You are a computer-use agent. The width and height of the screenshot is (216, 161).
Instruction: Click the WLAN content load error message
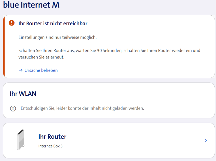pos(82,108)
